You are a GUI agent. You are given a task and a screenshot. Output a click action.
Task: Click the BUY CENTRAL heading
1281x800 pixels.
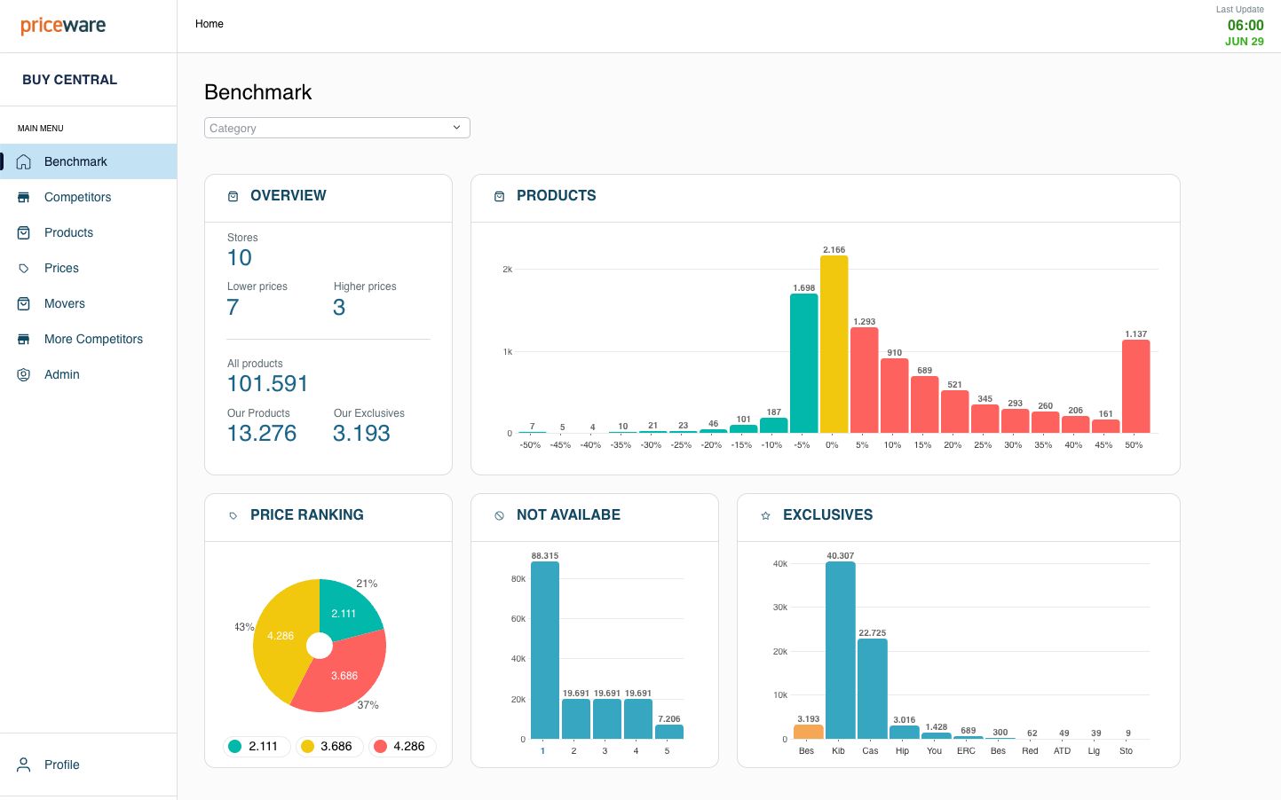click(x=70, y=80)
